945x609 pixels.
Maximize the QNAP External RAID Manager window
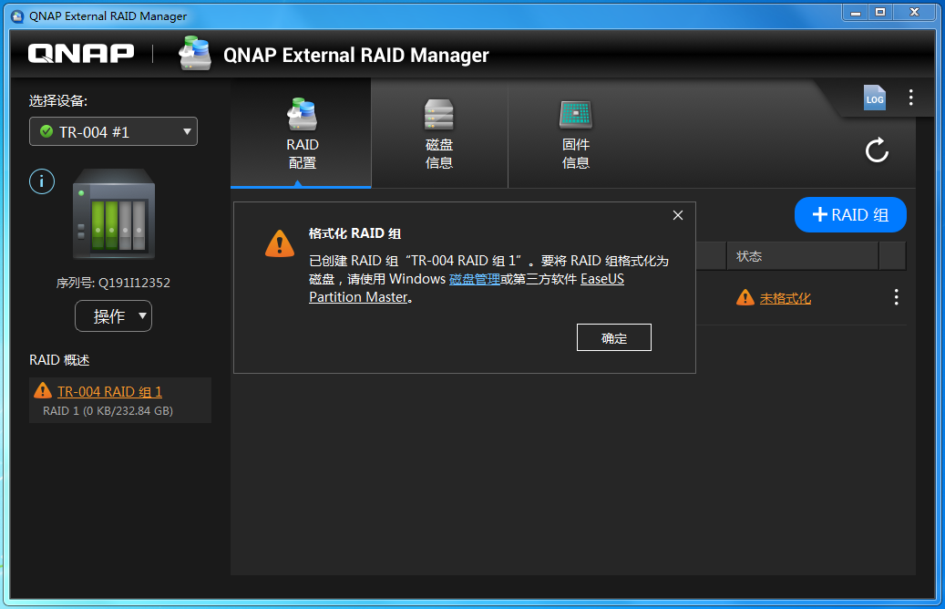(880, 12)
